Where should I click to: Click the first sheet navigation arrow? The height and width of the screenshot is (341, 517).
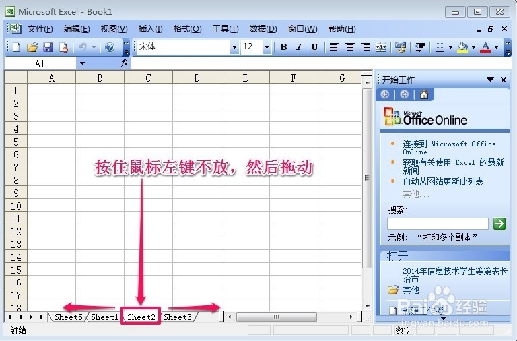[9, 317]
